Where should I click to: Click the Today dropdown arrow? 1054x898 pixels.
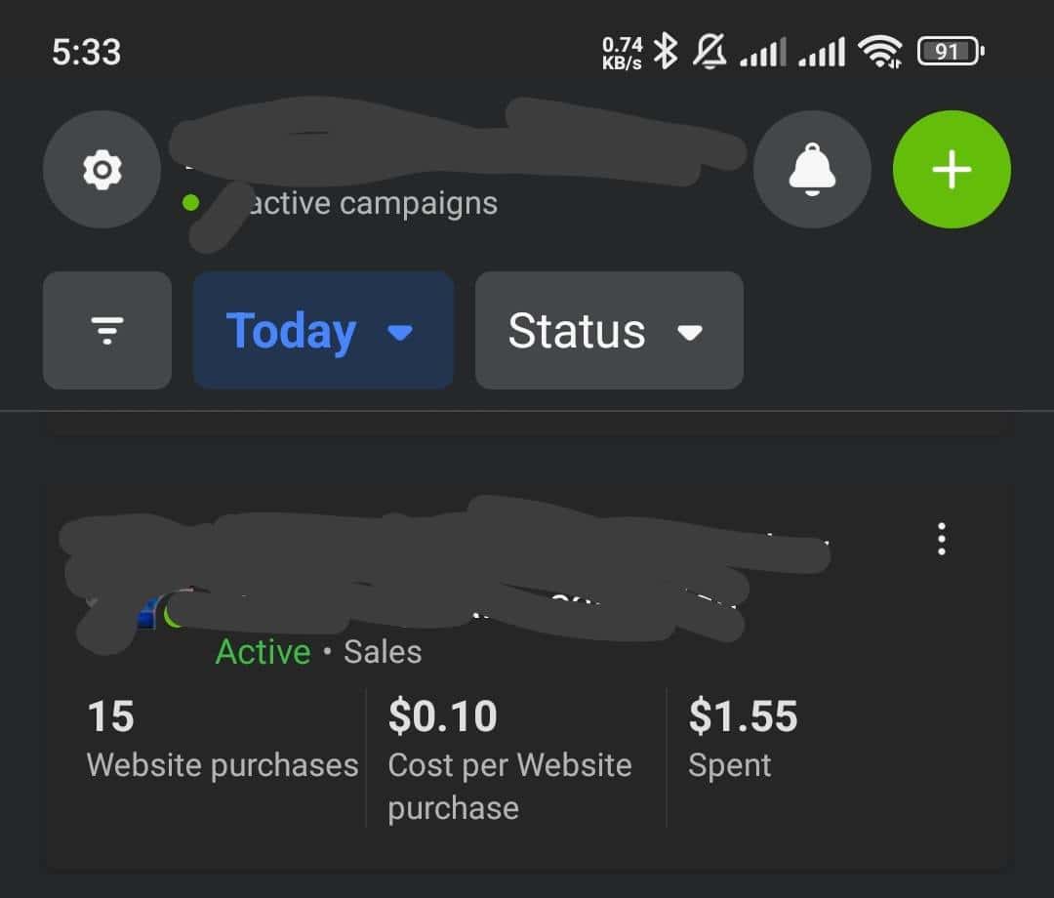point(401,332)
